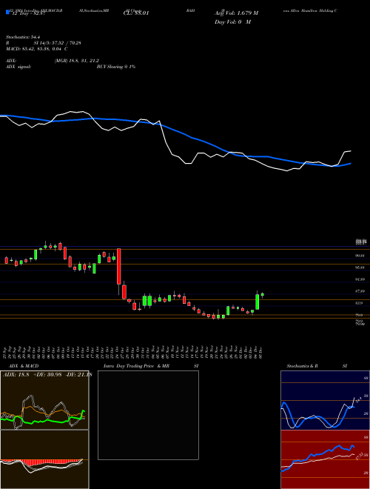Click the ADX: 18.8 +DY: 30.98 readout
The width and height of the screenshot is (370, 489).
[x=47, y=375]
